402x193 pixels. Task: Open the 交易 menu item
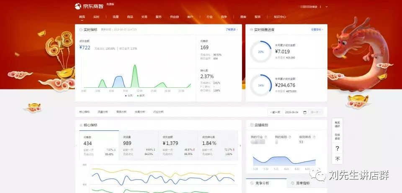pos(144,17)
